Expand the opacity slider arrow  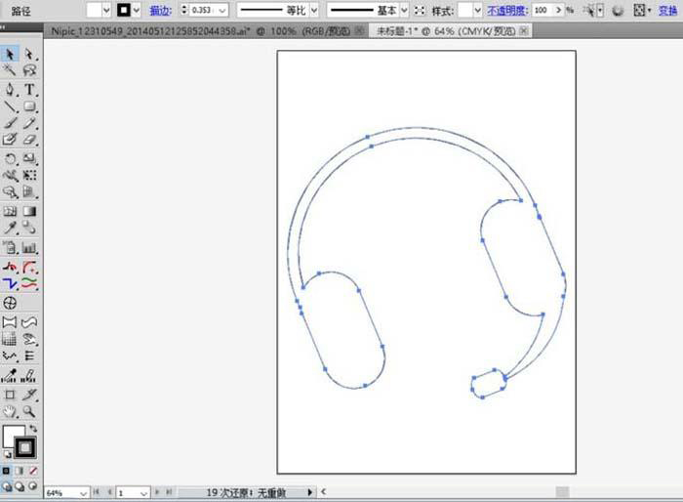(x=558, y=10)
